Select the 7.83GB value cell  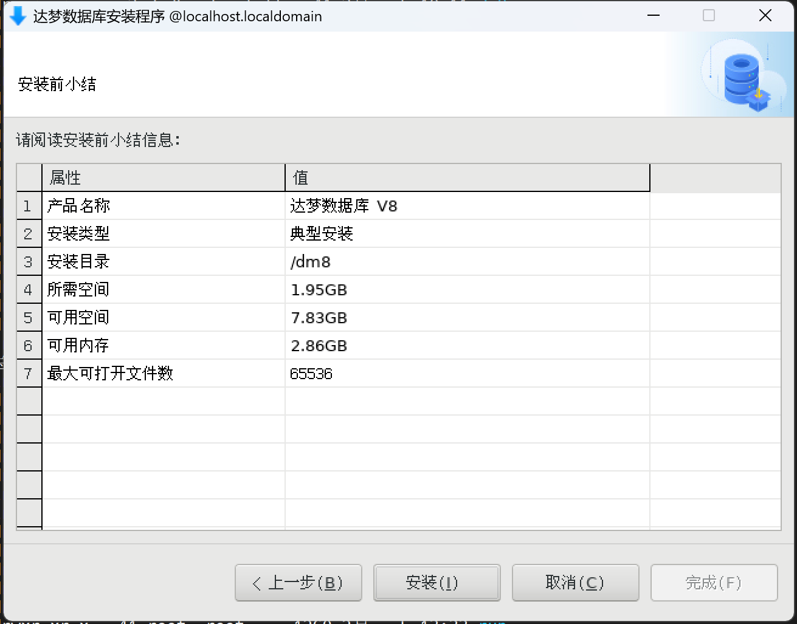point(468,318)
